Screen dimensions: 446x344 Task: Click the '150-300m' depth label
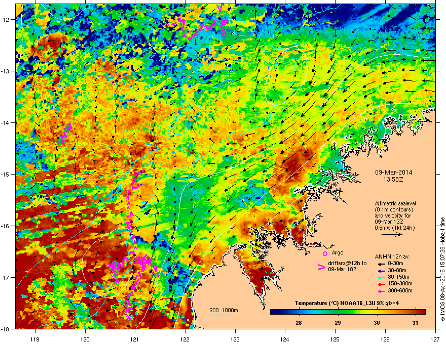click(x=400, y=283)
